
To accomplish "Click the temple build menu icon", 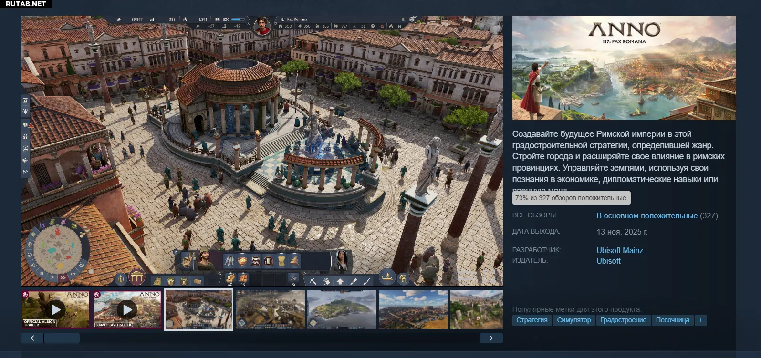I will click(137, 276).
